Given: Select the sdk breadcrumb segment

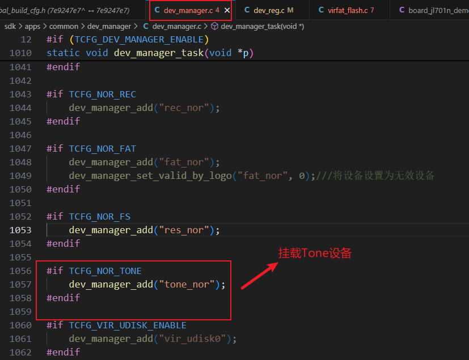Looking at the screenshot, I should click(10, 26).
